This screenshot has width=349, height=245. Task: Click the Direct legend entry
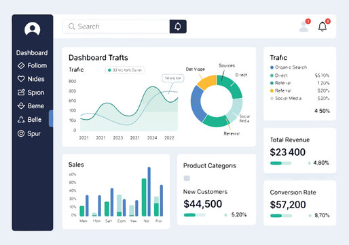tap(299, 76)
